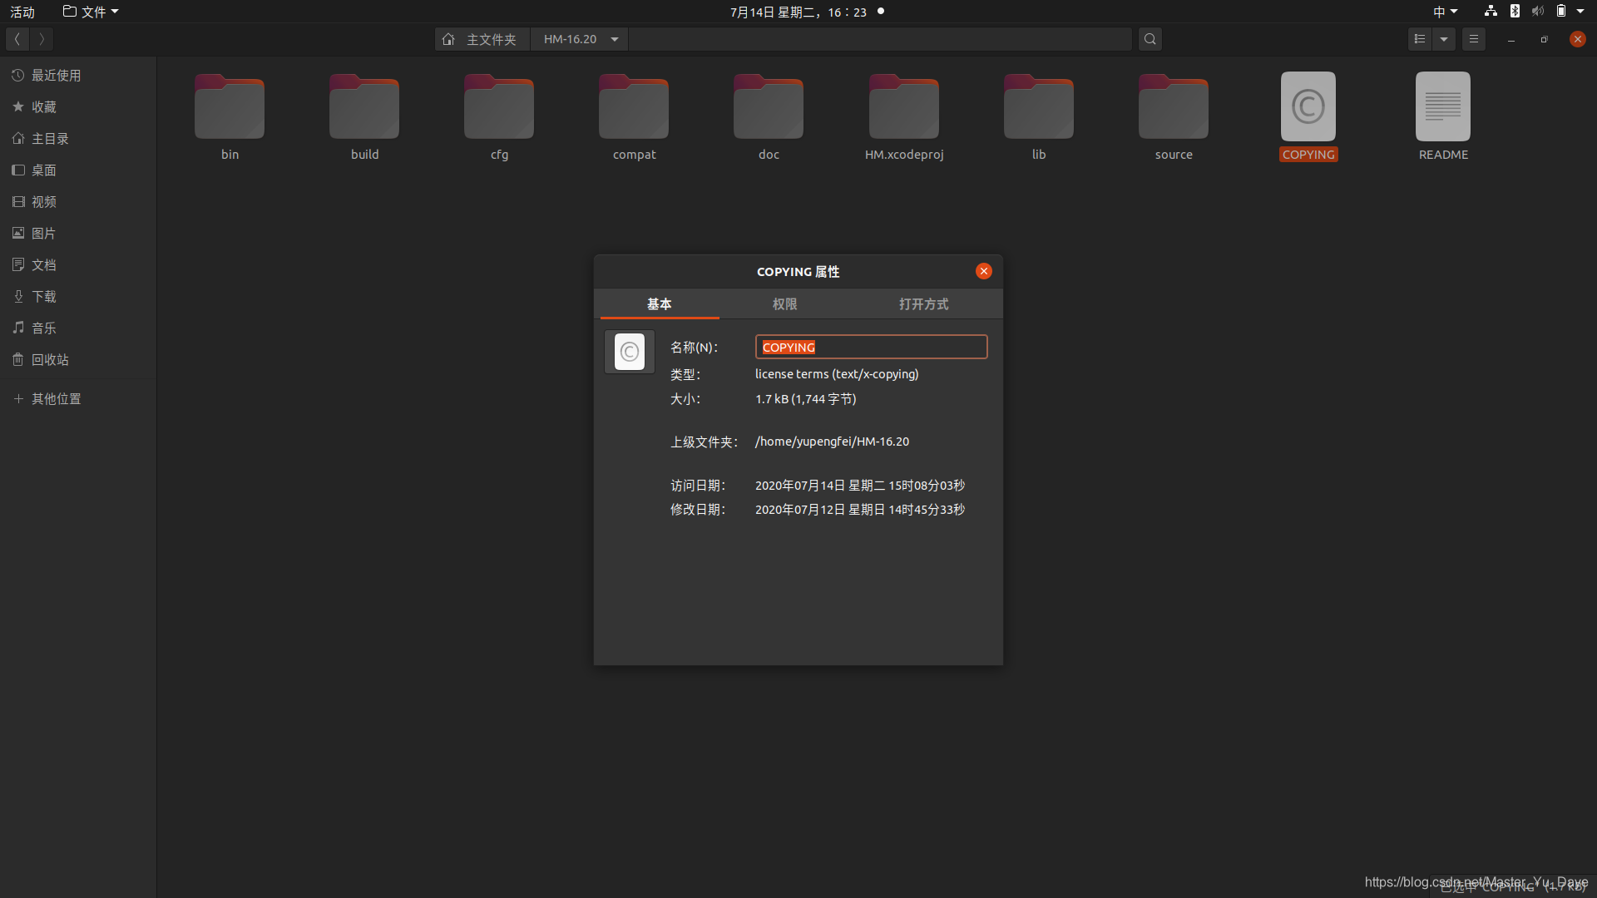Open the system menu arrow
Screen dimensions: 1597x898
pos(1580,12)
